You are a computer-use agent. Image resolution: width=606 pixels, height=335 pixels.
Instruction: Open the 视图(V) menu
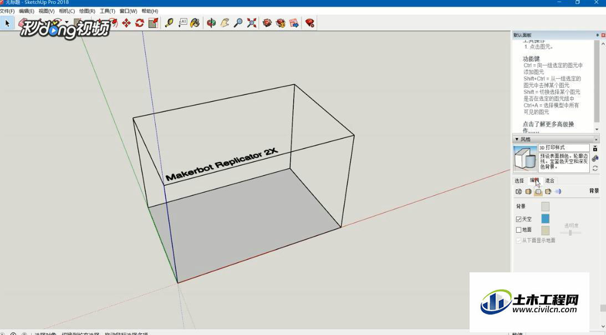click(x=47, y=11)
